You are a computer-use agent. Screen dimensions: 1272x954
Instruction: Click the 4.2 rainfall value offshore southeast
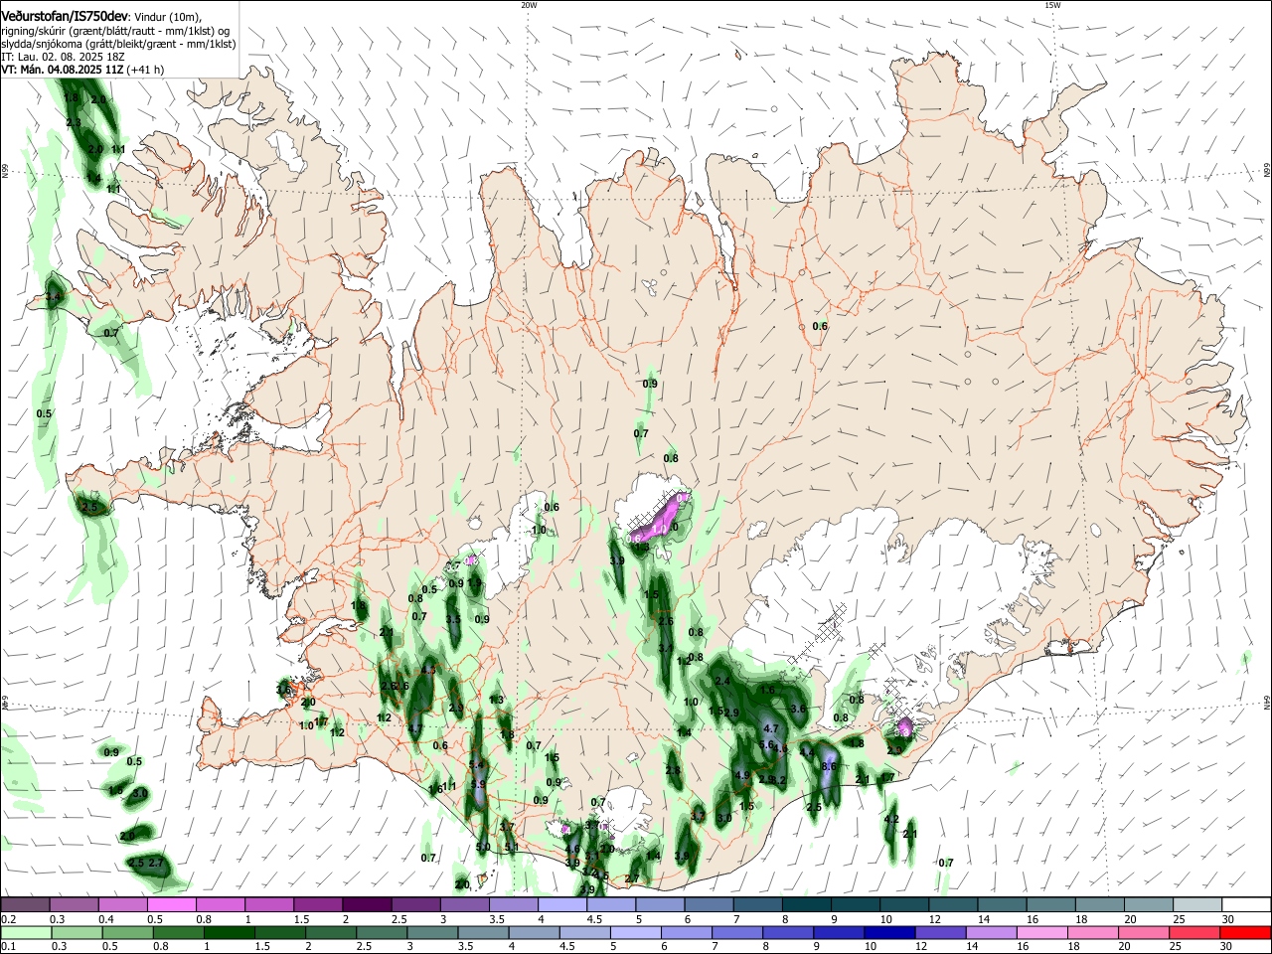tap(891, 820)
